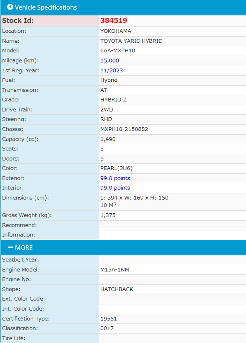Select the 1,375 gross weight value
The height and width of the screenshot is (343, 246).
pyautogui.click(x=108, y=215)
